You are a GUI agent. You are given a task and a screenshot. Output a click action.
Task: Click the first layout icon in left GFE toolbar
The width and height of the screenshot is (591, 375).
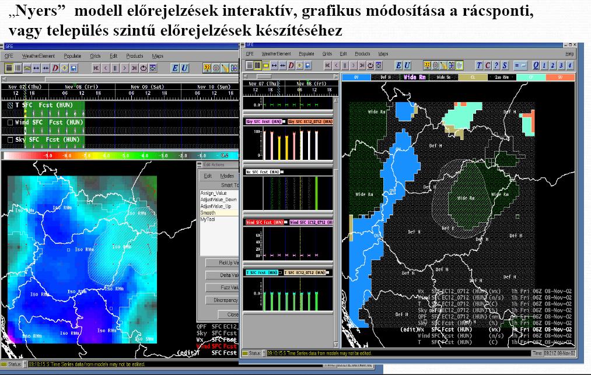point(8,68)
